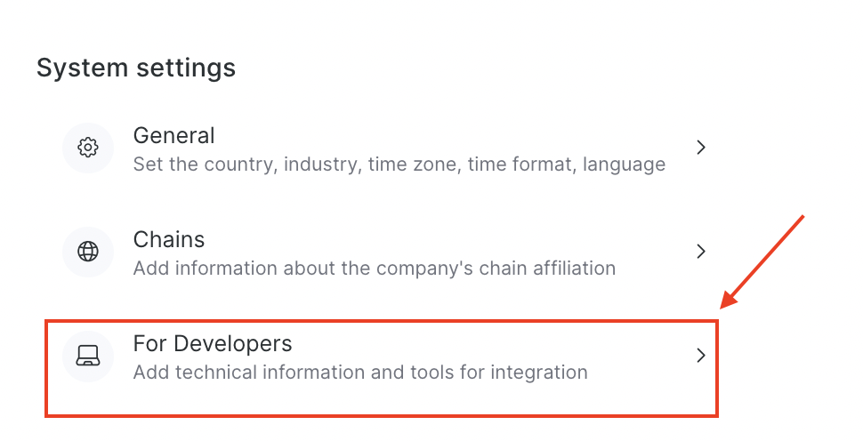Click the description about company's chain affiliation
Image resolution: width=863 pixels, height=441 pixels.
[374, 269]
